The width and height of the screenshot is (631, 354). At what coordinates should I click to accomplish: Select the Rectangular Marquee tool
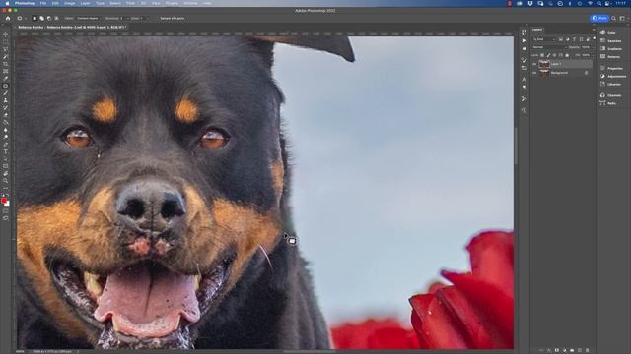pos(5,42)
